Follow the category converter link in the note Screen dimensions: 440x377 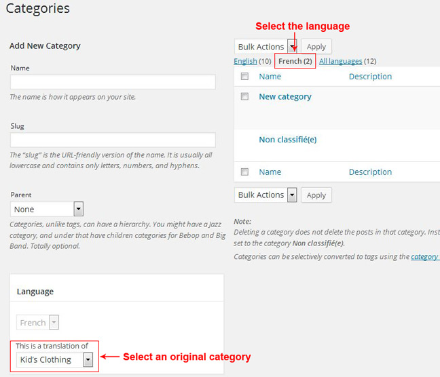click(x=425, y=257)
